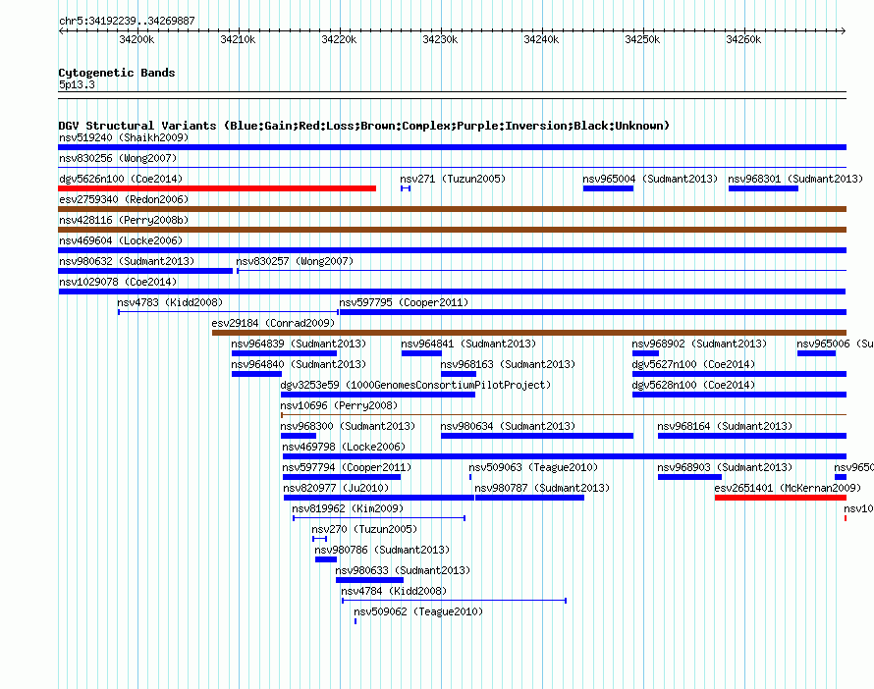Click the 34230k ruler position
The image size is (874, 689).
[x=440, y=39]
